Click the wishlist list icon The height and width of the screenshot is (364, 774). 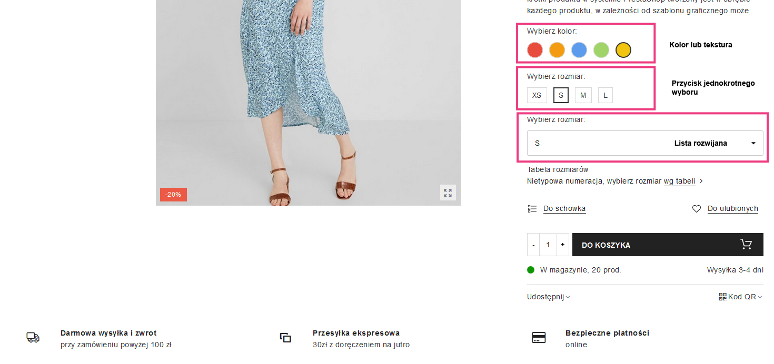532,209
